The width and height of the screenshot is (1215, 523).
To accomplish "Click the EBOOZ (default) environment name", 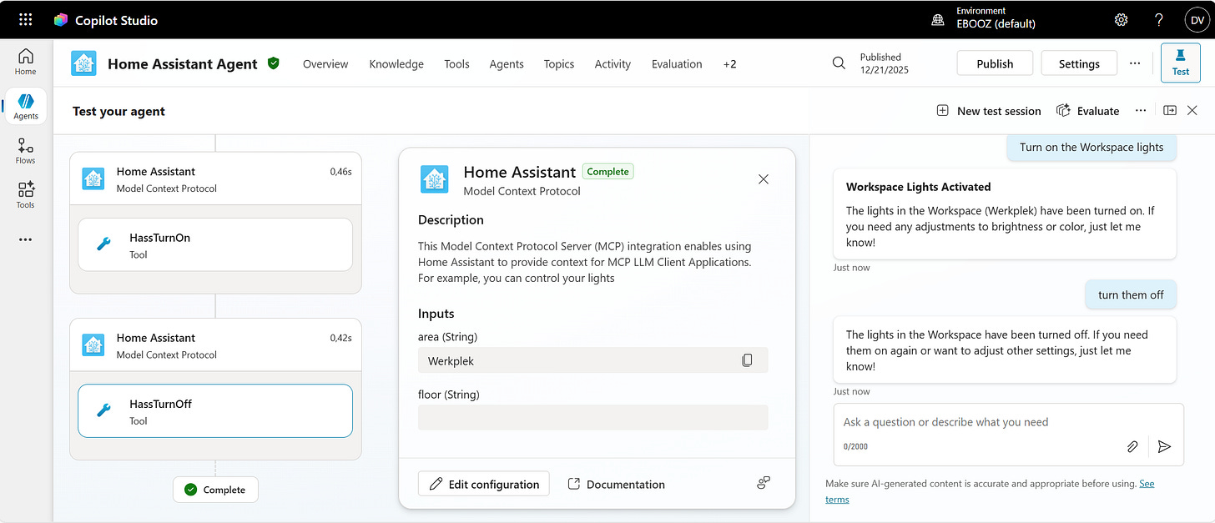I will pos(996,23).
